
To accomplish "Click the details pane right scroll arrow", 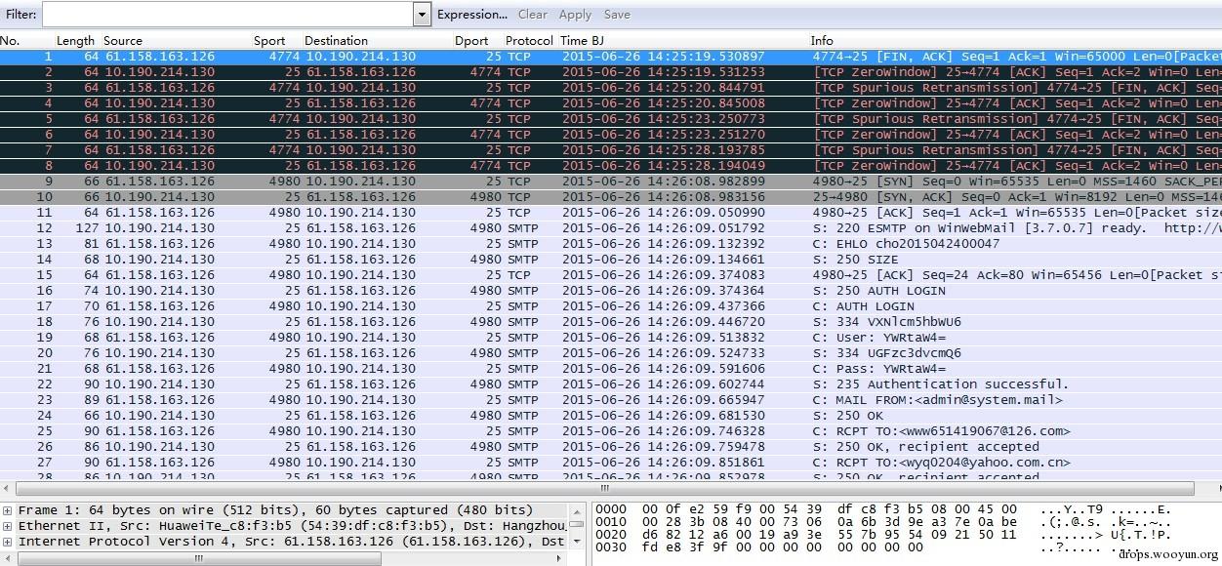I will click(559, 558).
